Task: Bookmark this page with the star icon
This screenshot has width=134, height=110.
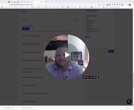Action: [x=104, y=5]
